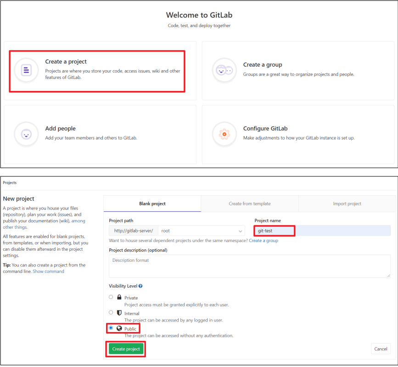The width and height of the screenshot is (398, 367).
Task: Click 'accessed by any logged in user' text
Action: (x=174, y=320)
